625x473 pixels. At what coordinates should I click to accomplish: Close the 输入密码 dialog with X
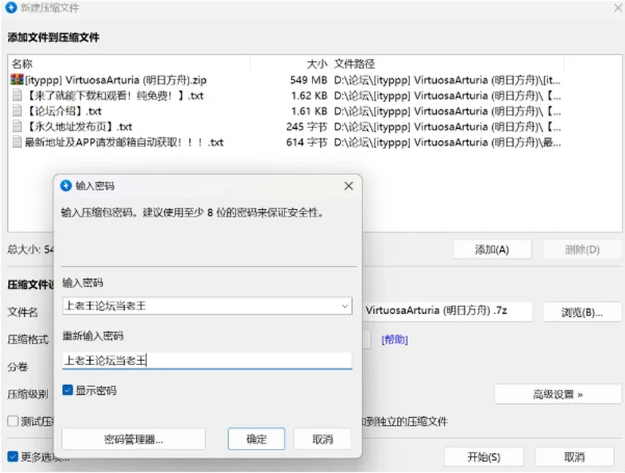[x=349, y=185]
